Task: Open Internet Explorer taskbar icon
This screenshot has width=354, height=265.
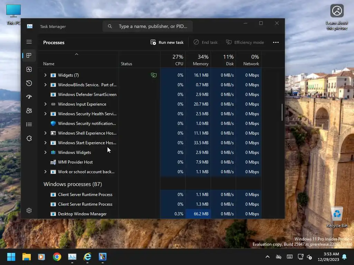Action: tap(87, 257)
